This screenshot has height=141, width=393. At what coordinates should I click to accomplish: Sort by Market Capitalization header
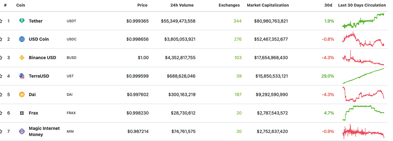tap(268, 5)
